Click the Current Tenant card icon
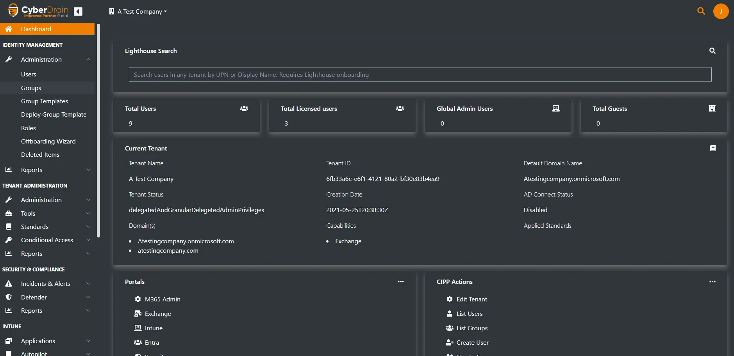The image size is (734, 356). 713,148
